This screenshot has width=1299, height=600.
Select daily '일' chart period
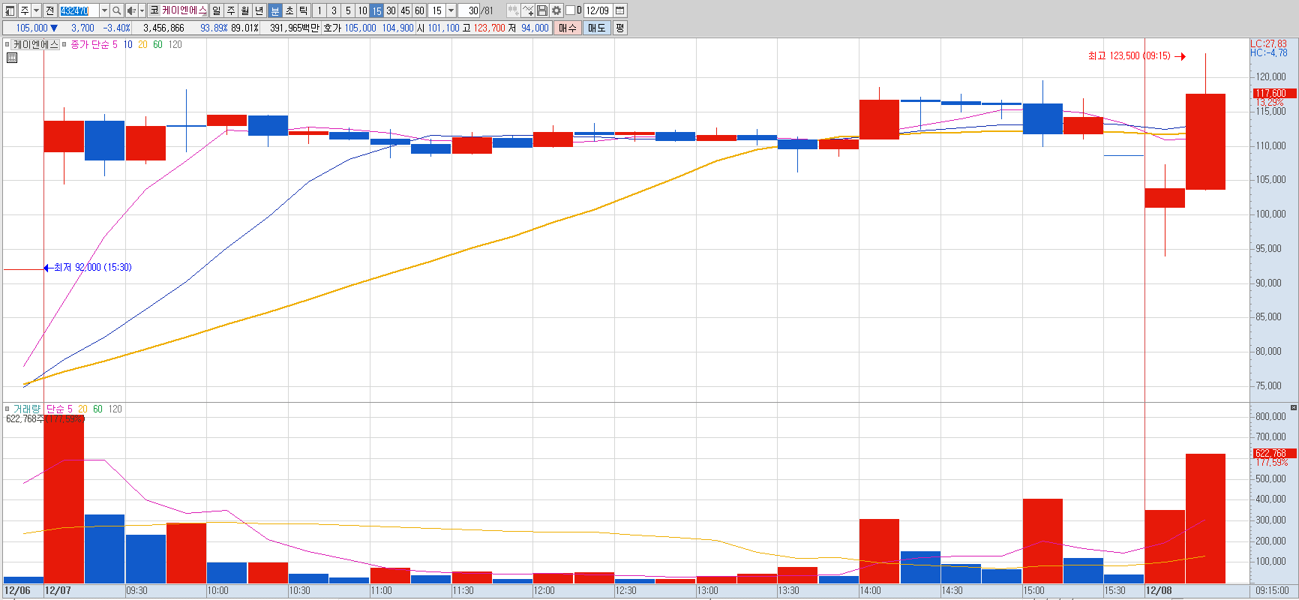coord(217,10)
